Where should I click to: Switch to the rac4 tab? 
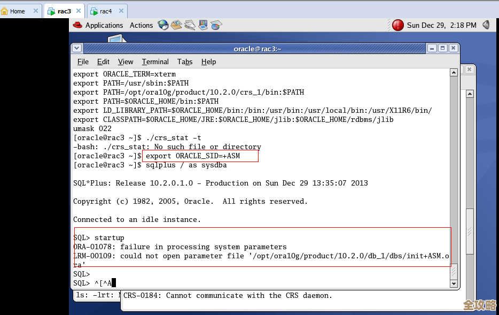click(105, 11)
